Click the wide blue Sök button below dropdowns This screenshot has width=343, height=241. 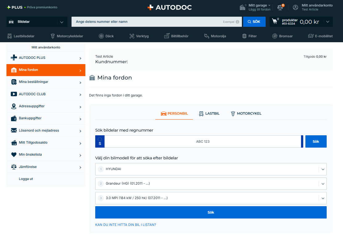[211, 212]
